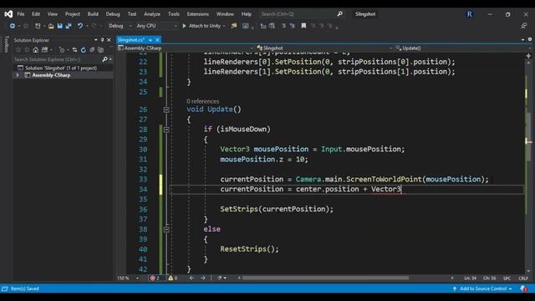The image size is (535, 301).
Task: Click the error count indicator showing 2
Action: click(155, 278)
